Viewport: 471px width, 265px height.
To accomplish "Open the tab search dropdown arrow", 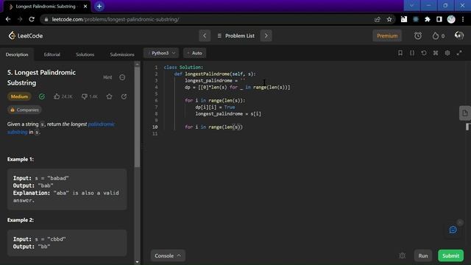I will click(411, 5).
